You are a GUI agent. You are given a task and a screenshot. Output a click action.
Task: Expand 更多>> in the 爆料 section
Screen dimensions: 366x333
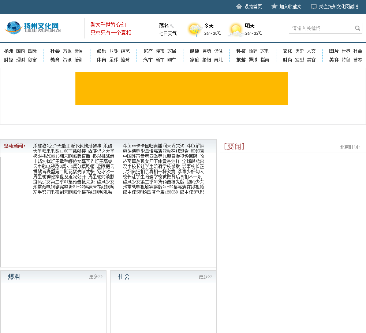(x=96, y=277)
